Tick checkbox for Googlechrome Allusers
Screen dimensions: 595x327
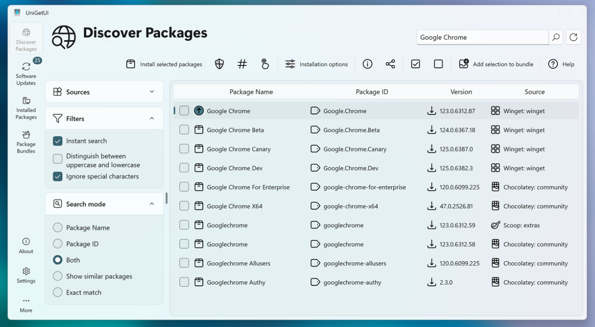tap(184, 263)
